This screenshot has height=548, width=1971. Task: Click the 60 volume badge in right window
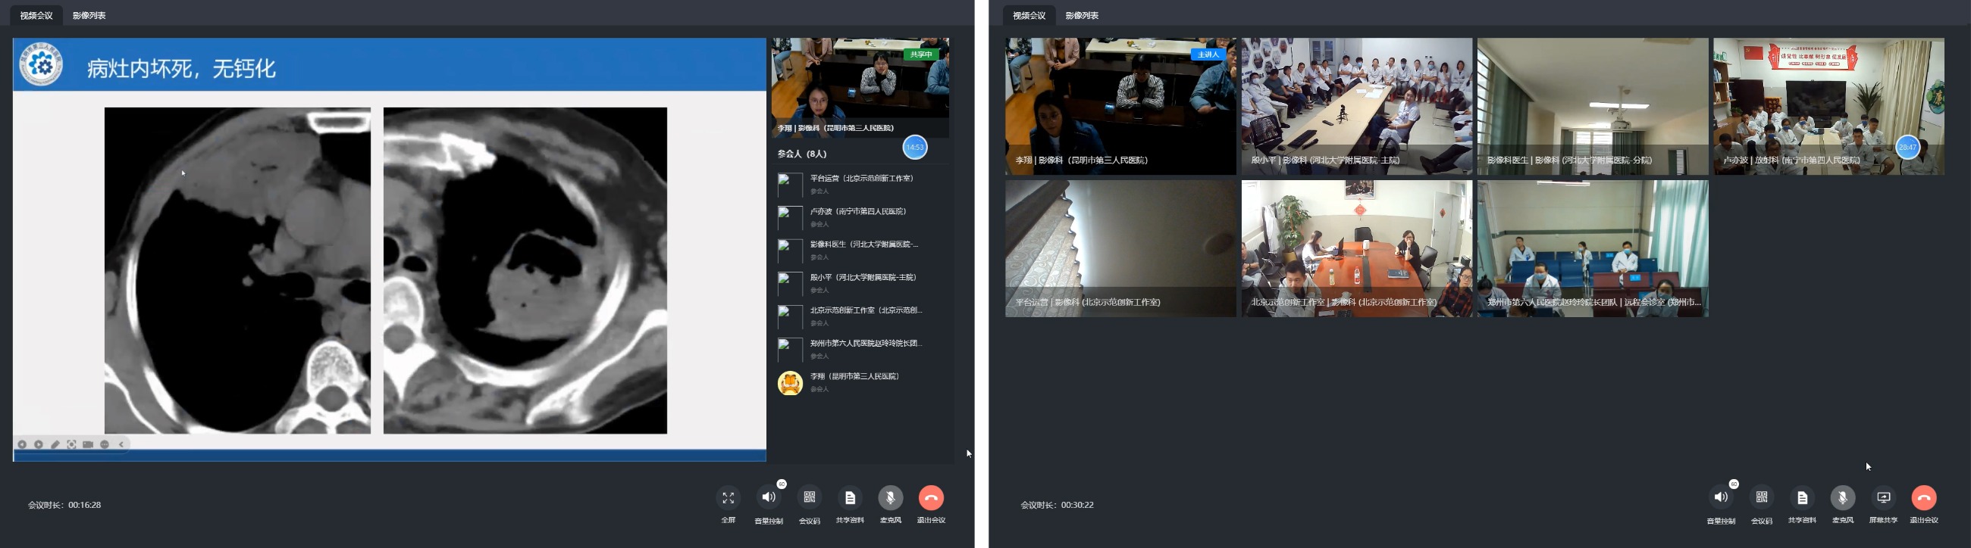[x=1734, y=484]
